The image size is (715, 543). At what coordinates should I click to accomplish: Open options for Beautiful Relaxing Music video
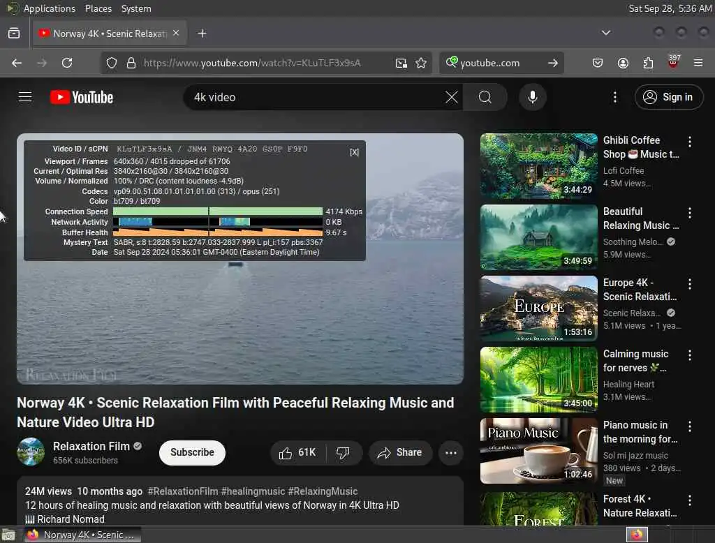point(690,213)
